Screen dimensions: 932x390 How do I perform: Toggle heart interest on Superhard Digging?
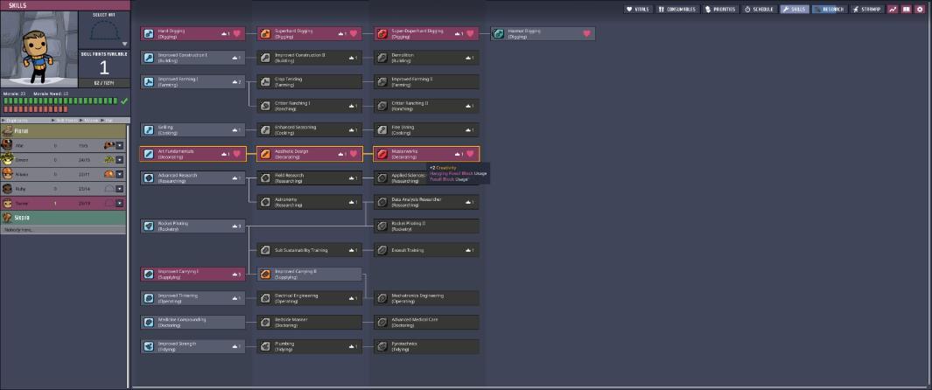pos(353,34)
